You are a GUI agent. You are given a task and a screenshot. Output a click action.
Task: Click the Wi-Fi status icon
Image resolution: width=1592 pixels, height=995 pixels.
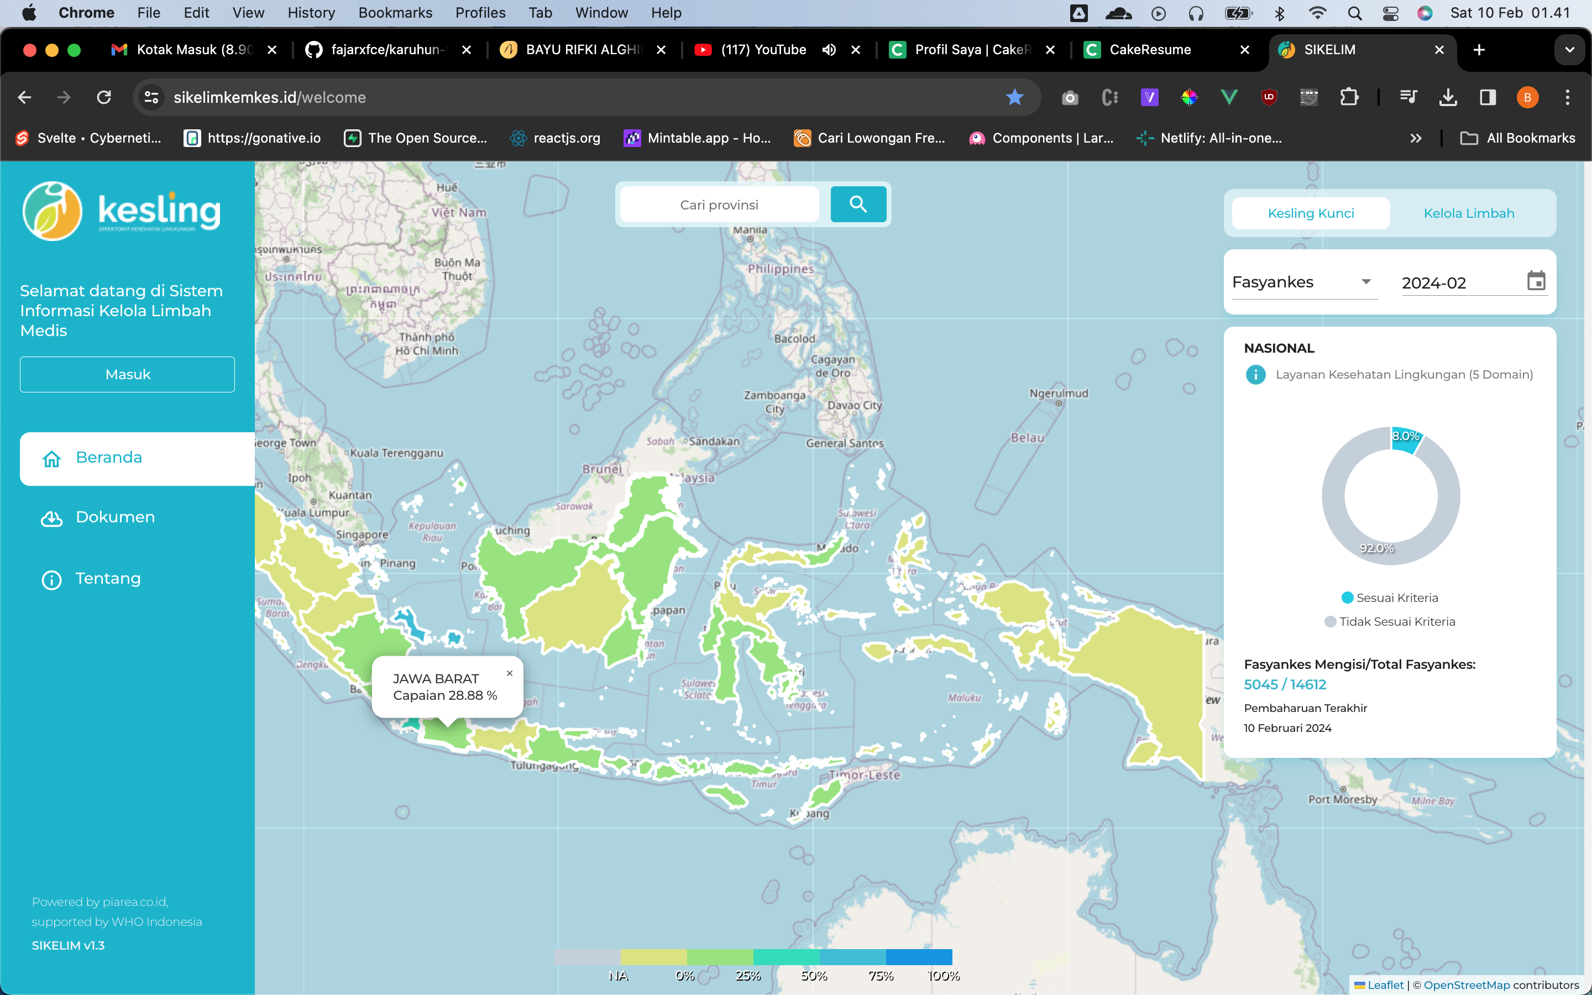pos(1317,13)
